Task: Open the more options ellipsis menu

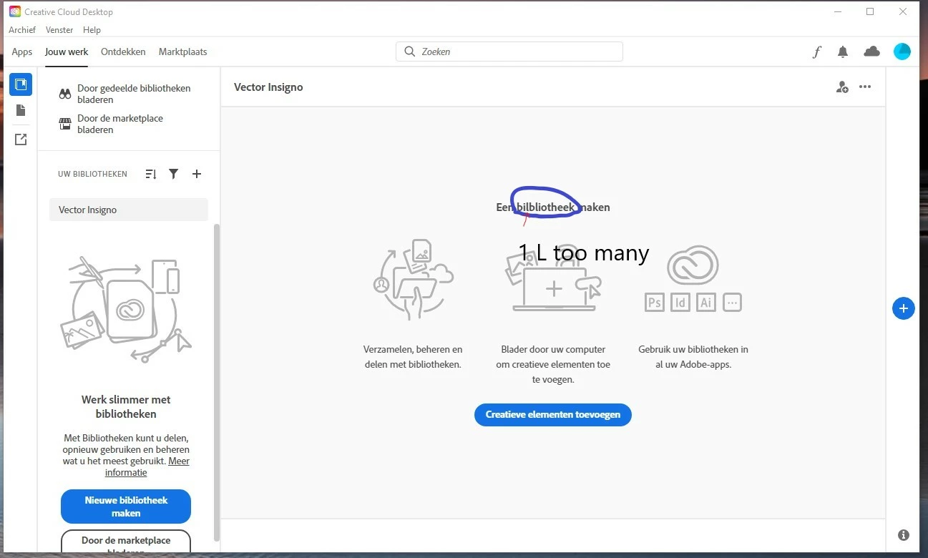Action: coord(865,87)
